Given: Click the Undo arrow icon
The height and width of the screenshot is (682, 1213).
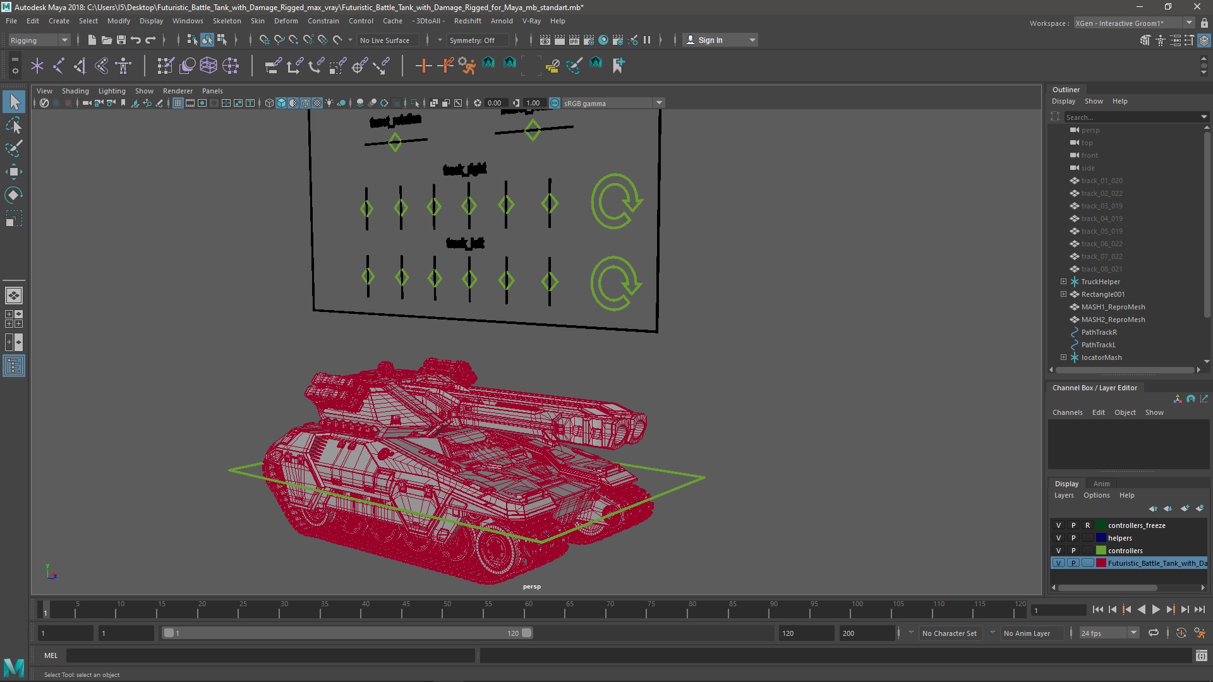Looking at the screenshot, I should (x=135, y=40).
